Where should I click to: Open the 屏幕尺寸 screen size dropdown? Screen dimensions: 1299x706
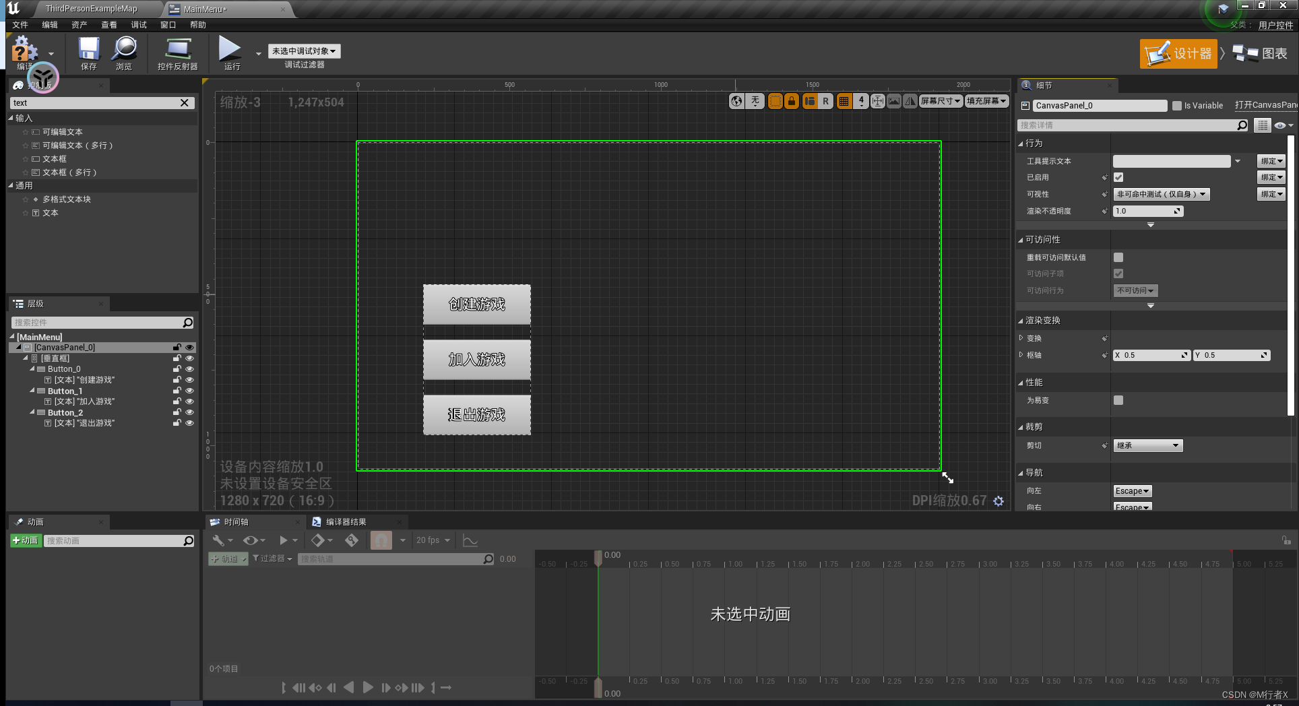point(941,101)
